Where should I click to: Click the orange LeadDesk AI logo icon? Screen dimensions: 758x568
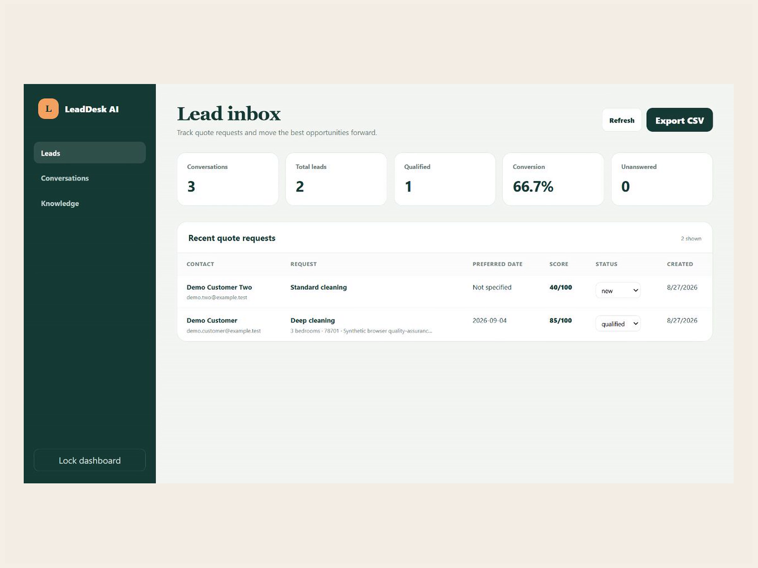click(48, 109)
